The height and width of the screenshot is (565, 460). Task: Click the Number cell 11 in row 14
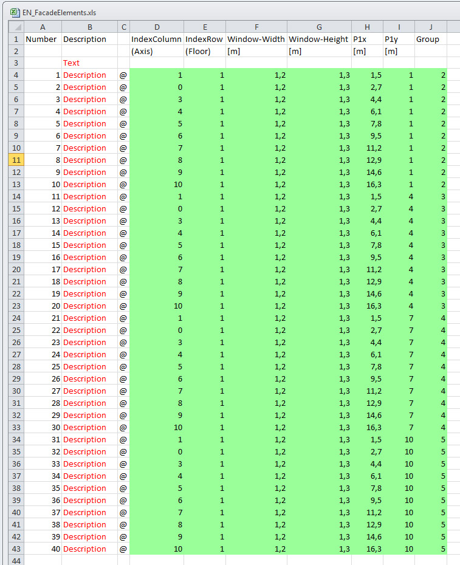[x=43, y=197]
